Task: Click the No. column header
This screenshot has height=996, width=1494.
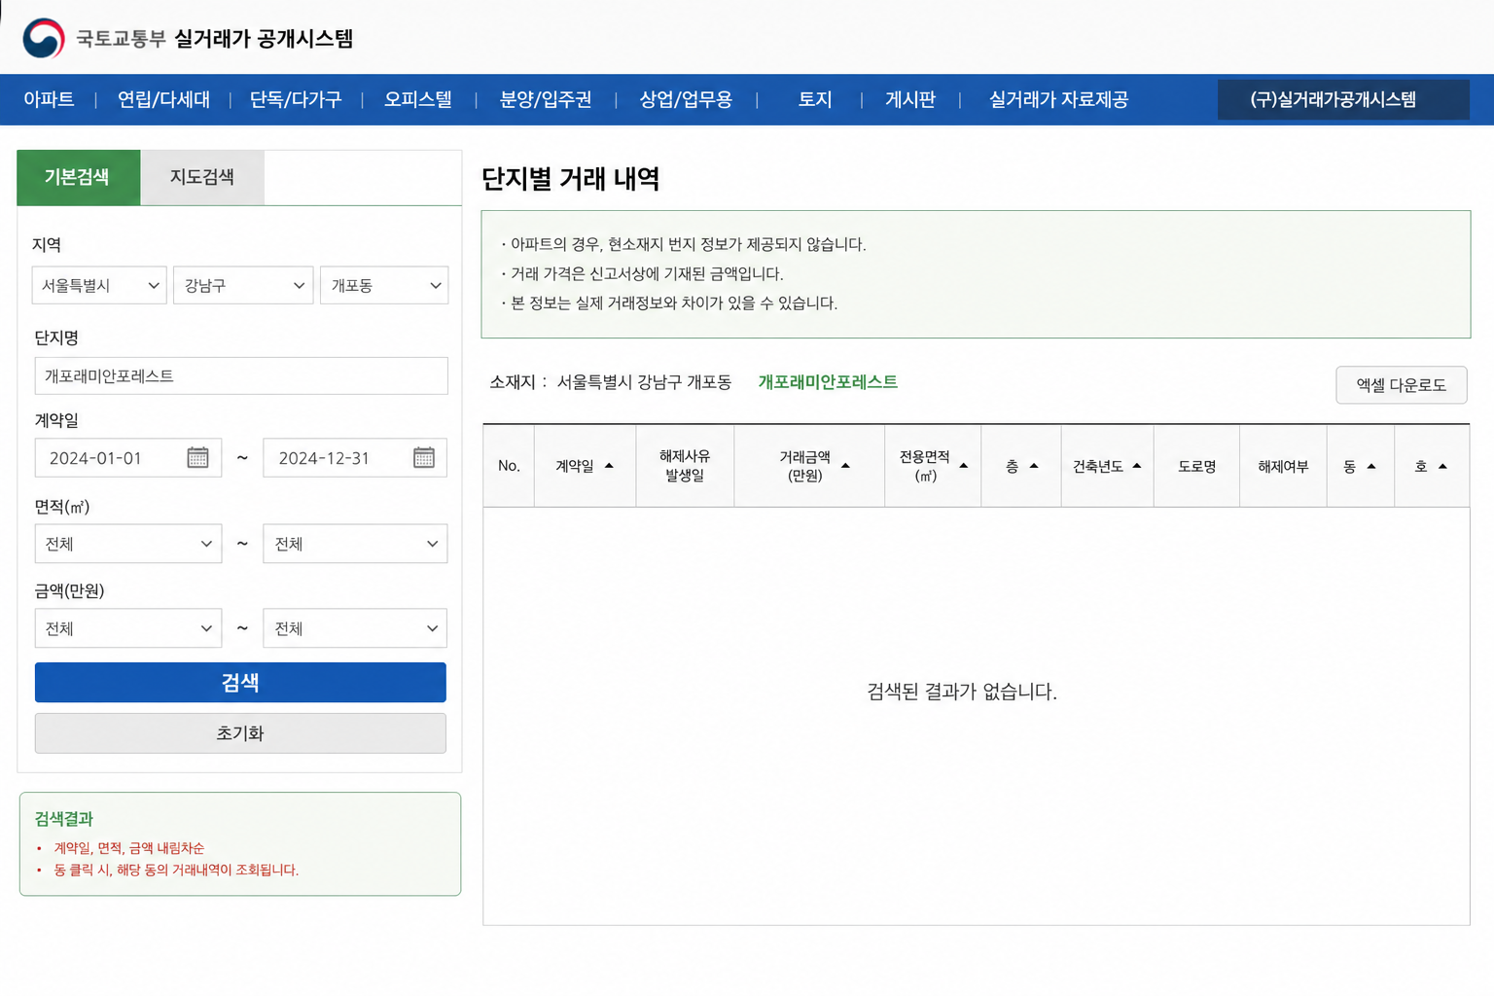Action: click(x=509, y=466)
